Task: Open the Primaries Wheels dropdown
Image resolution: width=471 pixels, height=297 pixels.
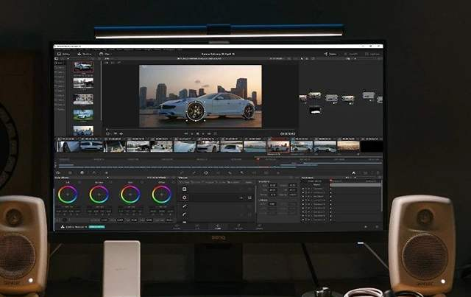Action: (157, 178)
